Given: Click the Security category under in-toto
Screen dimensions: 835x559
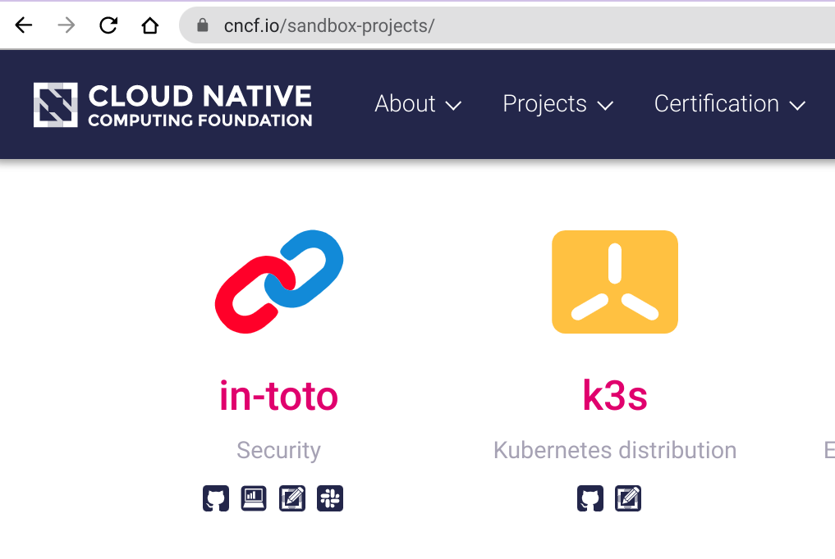Looking at the screenshot, I should pos(278,450).
